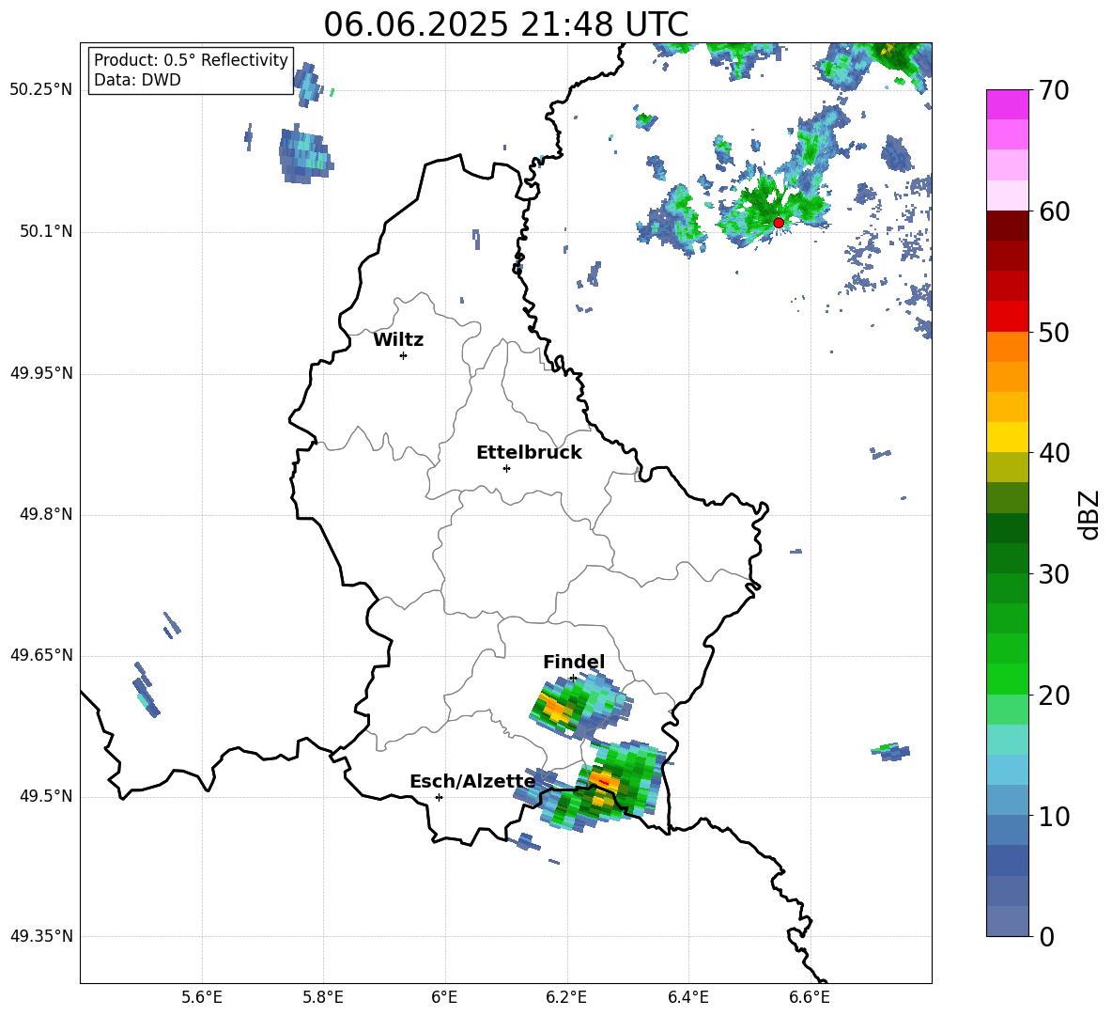This screenshot has width=1112, height=1016.
Task: Click the Wiltz city label
Action: (x=398, y=340)
